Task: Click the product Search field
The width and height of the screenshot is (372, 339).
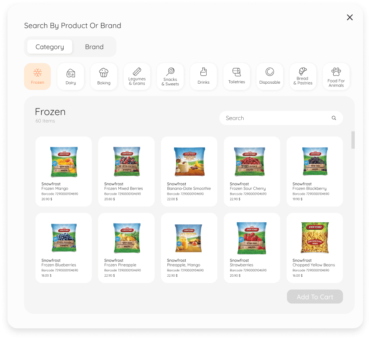Action: coord(281,118)
